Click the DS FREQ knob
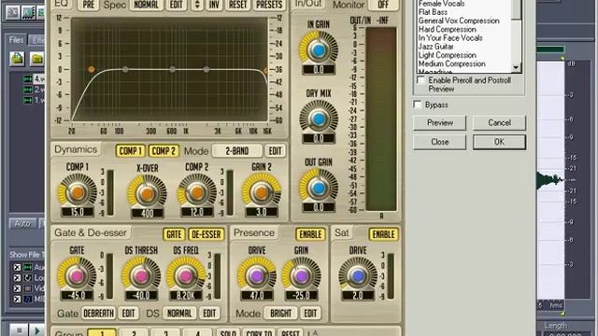This screenshot has height=336, width=598. coord(186,276)
